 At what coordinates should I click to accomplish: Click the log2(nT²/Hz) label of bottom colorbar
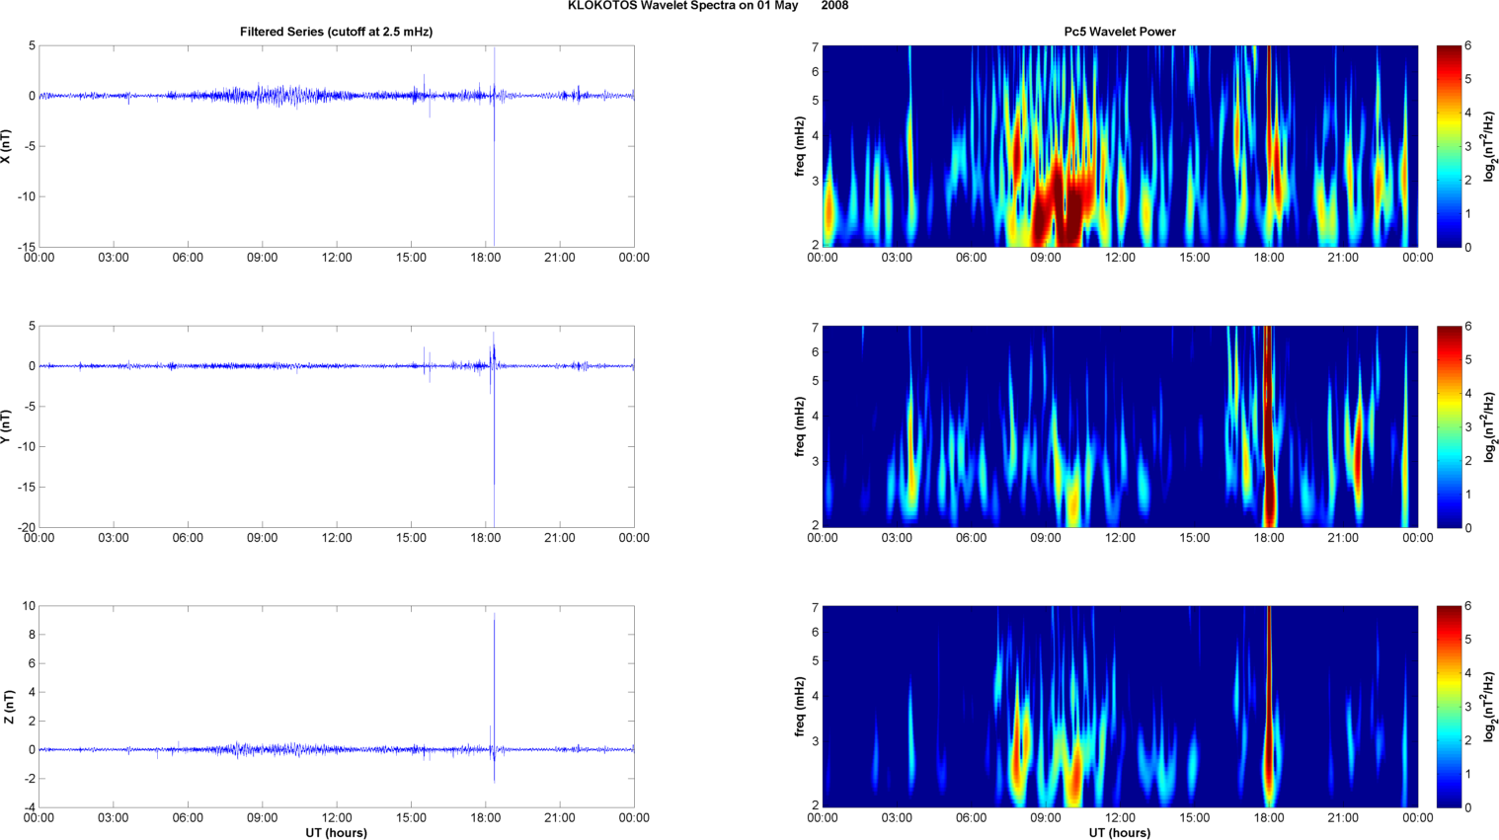tap(1490, 707)
